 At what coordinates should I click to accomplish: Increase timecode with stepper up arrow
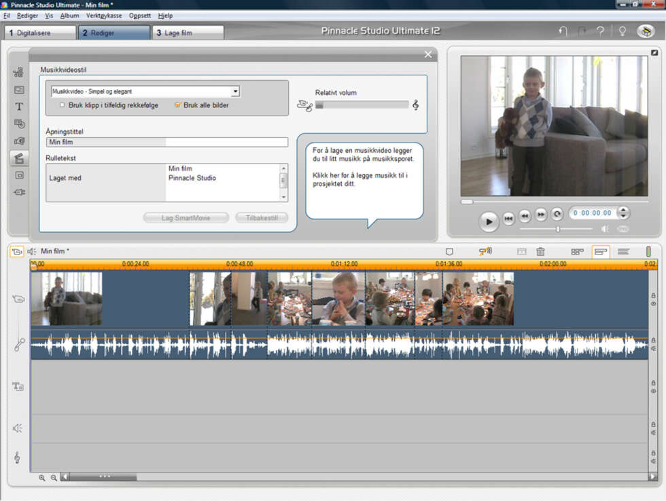coord(623,210)
